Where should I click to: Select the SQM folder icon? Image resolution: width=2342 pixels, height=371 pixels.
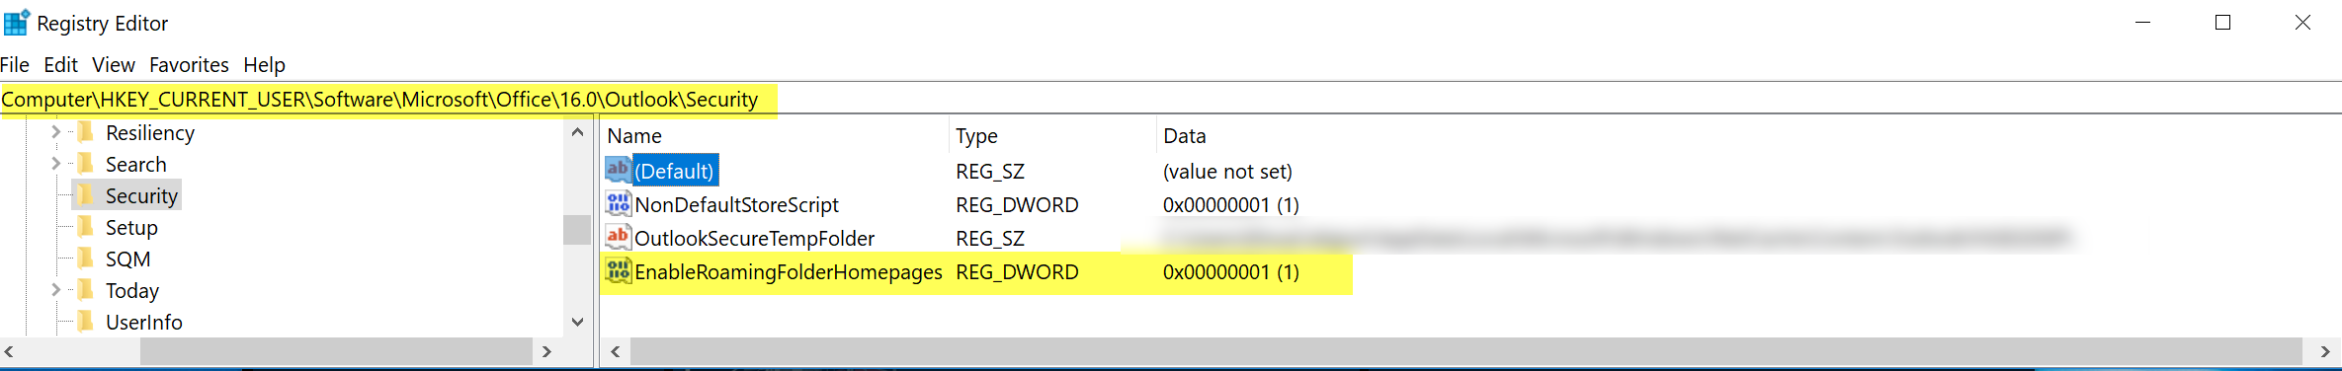(x=86, y=259)
